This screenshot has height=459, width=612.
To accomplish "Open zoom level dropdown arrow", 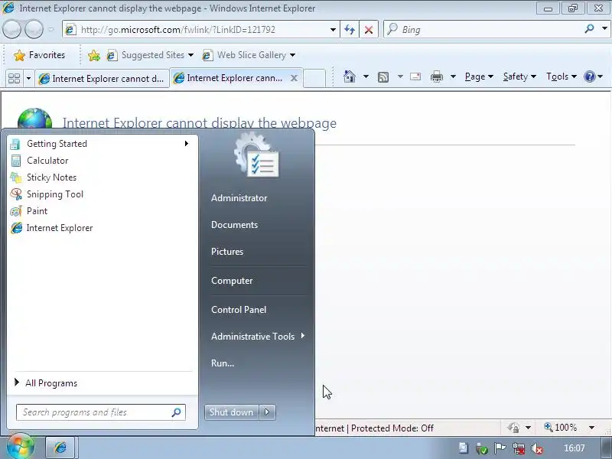I will point(591,428).
